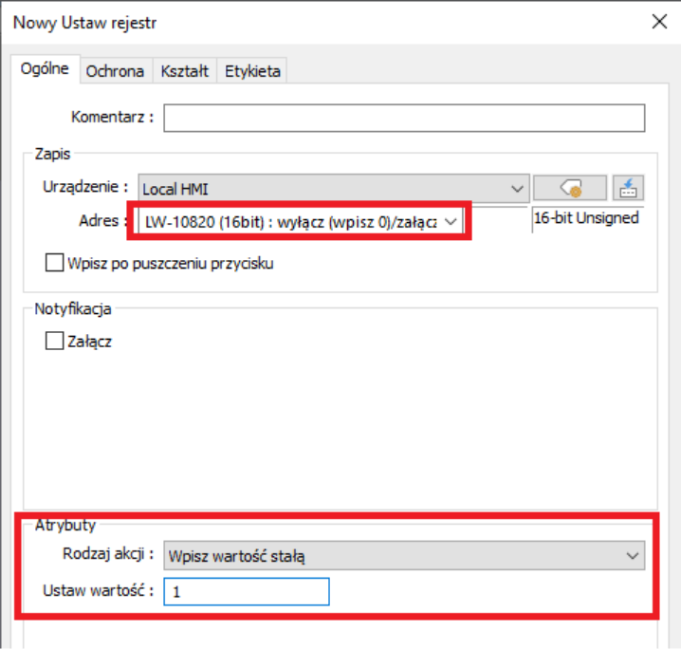Click the Nowy Ustaw rejestr title text
Viewport: 681px width, 649px height.
pyautogui.click(x=84, y=23)
